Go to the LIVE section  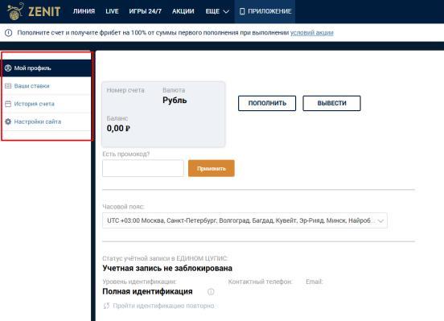[112, 11]
